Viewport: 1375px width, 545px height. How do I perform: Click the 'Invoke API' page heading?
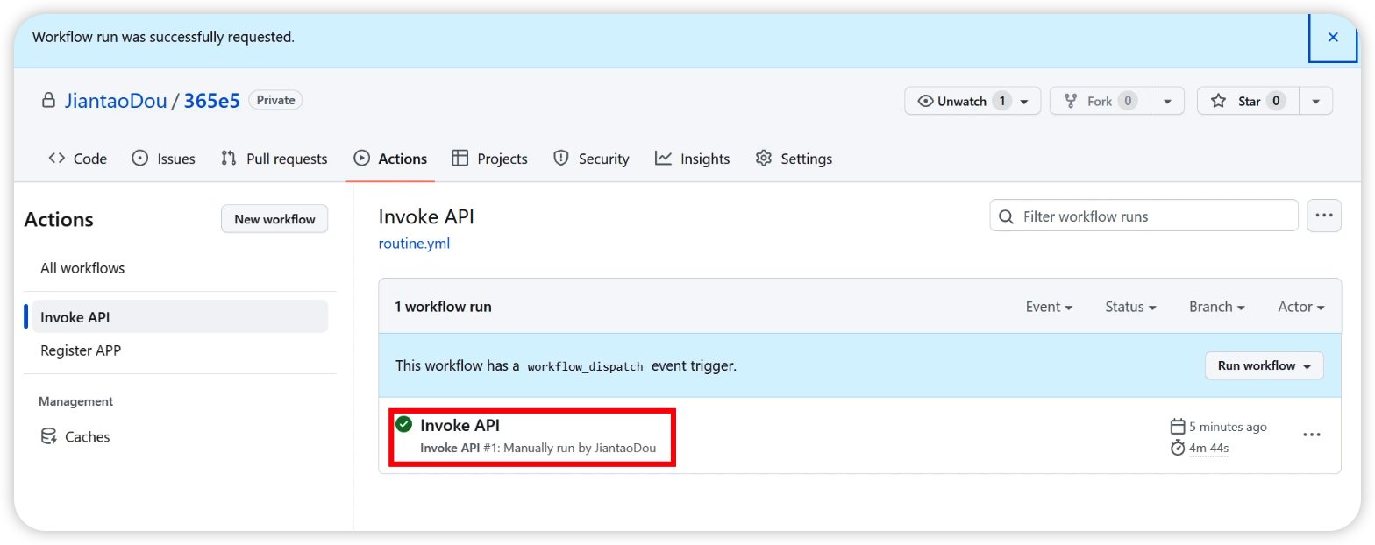tap(426, 217)
